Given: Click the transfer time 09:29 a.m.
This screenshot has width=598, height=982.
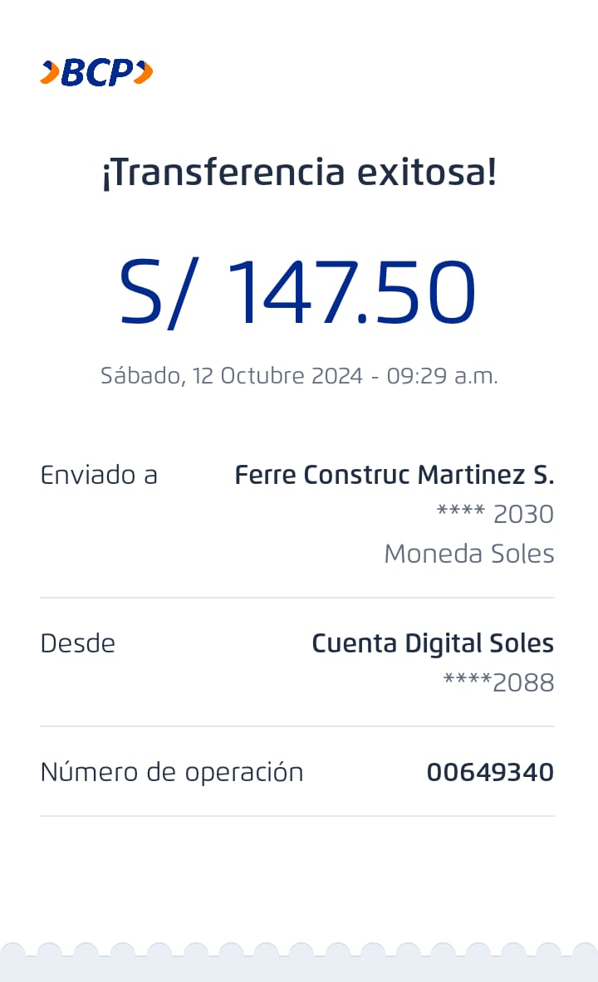Looking at the screenshot, I should point(442,376).
